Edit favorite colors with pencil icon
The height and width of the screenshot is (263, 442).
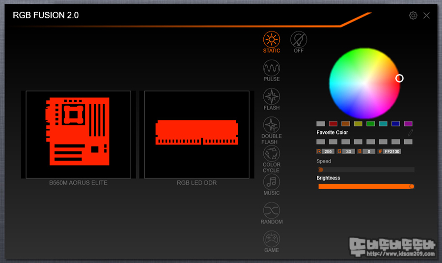(411, 132)
